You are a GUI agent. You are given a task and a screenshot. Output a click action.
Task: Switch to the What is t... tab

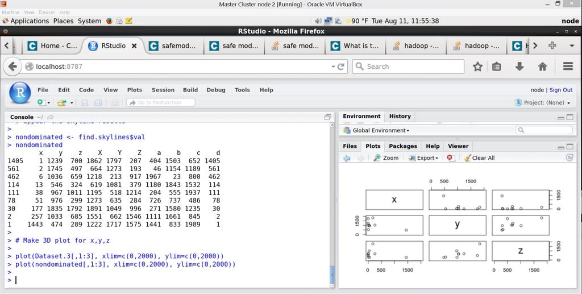click(x=355, y=45)
